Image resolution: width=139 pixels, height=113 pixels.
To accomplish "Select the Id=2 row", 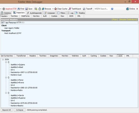I will click(13, 85).
